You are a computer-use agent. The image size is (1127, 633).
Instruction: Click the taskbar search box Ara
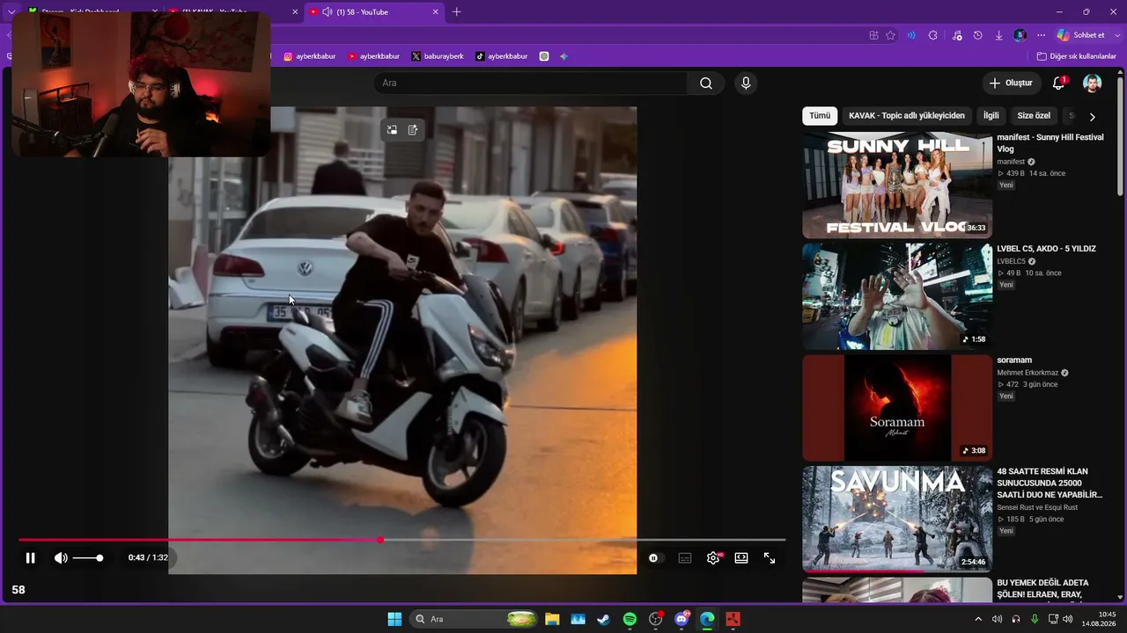coord(474,619)
